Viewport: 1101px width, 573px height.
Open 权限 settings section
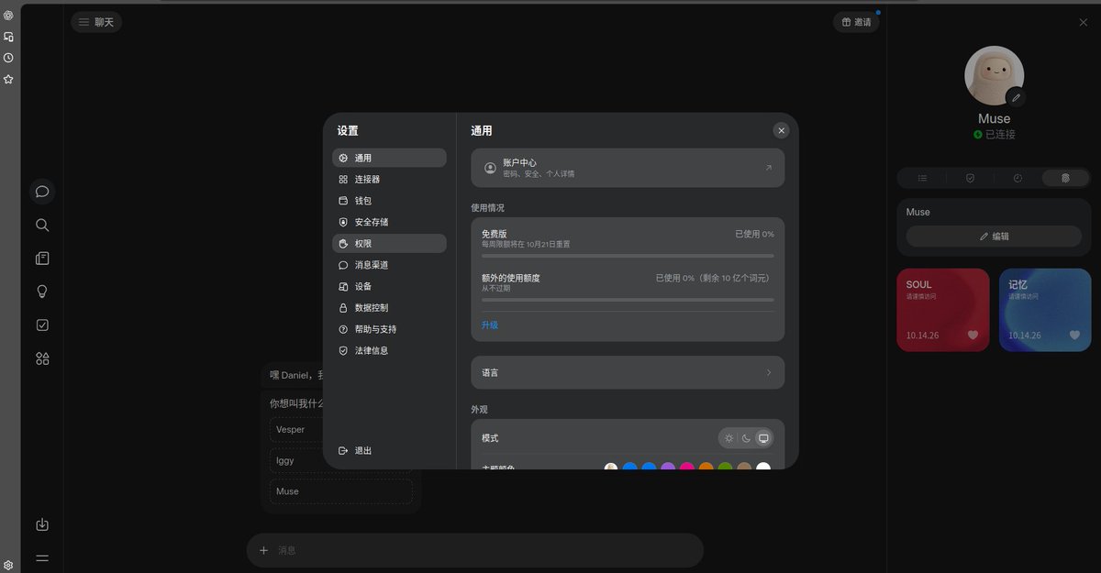389,243
